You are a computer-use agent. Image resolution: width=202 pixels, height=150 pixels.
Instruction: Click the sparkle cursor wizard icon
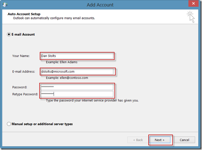(x=191, y=17)
